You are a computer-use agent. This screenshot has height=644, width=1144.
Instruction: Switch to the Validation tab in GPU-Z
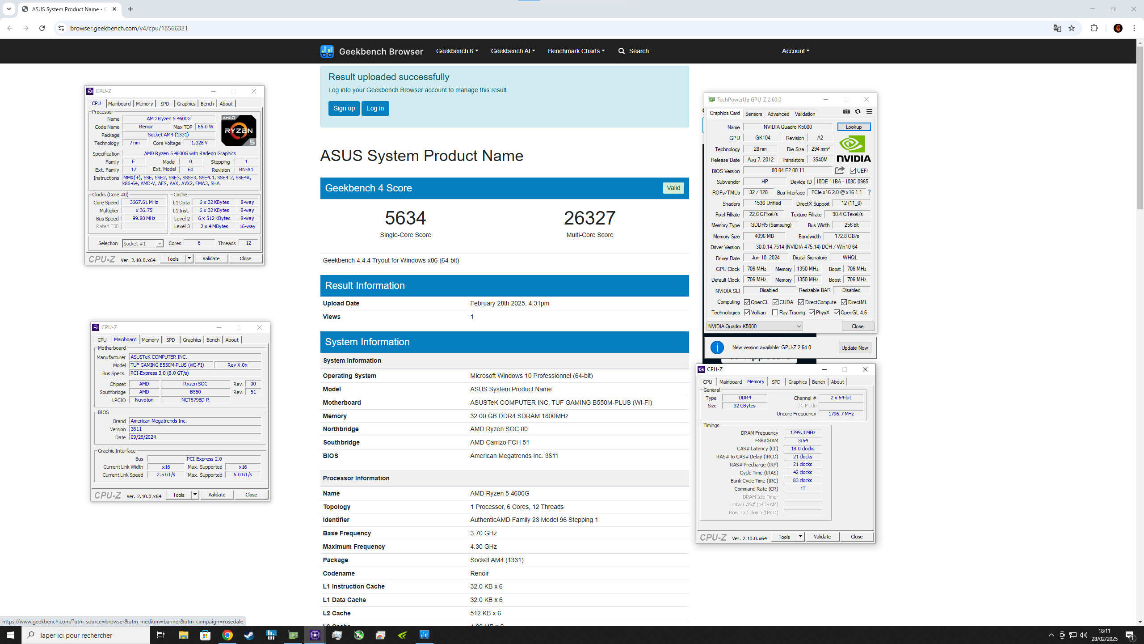click(805, 114)
